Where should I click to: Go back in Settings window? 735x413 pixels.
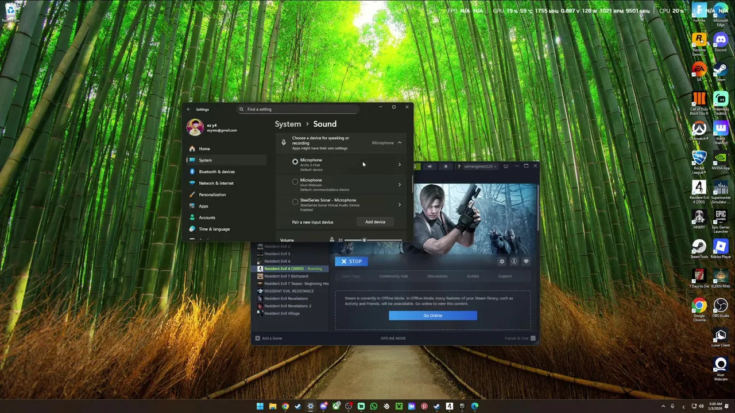tap(189, 110)
